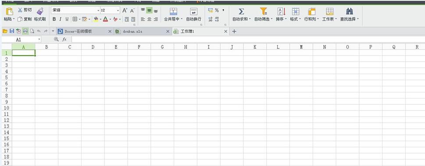425x166 pixels.
Task: Click the Paste (粘贴) clipboard icon
Action: tap(10, 11)
